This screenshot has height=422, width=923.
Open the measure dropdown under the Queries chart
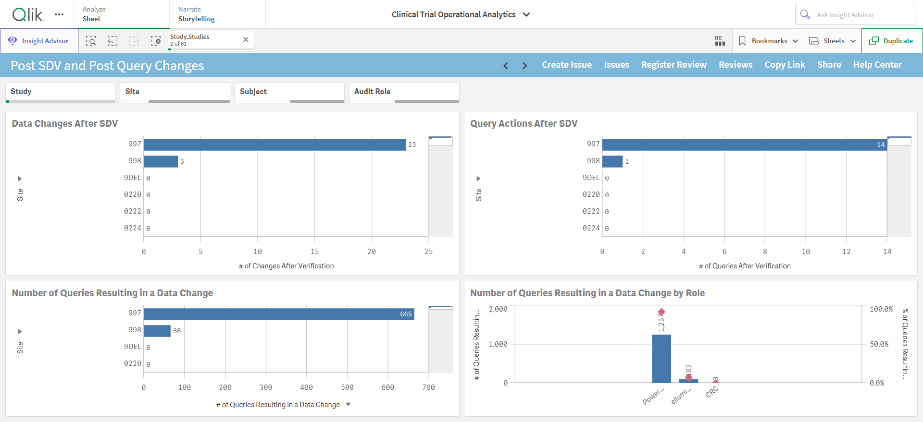(x=349, y=405)
